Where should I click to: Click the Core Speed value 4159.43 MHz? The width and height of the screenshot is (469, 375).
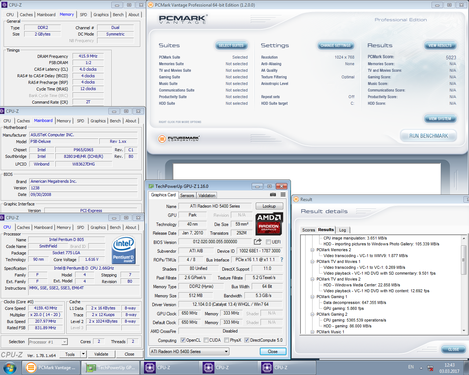(45, 308)
